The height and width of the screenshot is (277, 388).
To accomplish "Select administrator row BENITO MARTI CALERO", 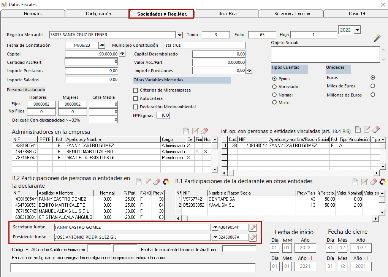I will tap(111, 152).
